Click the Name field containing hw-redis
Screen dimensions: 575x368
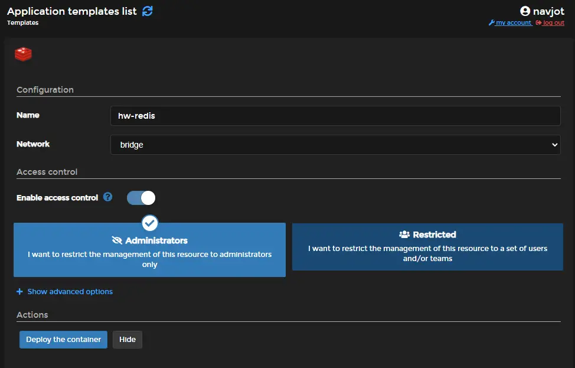point(335,115)
